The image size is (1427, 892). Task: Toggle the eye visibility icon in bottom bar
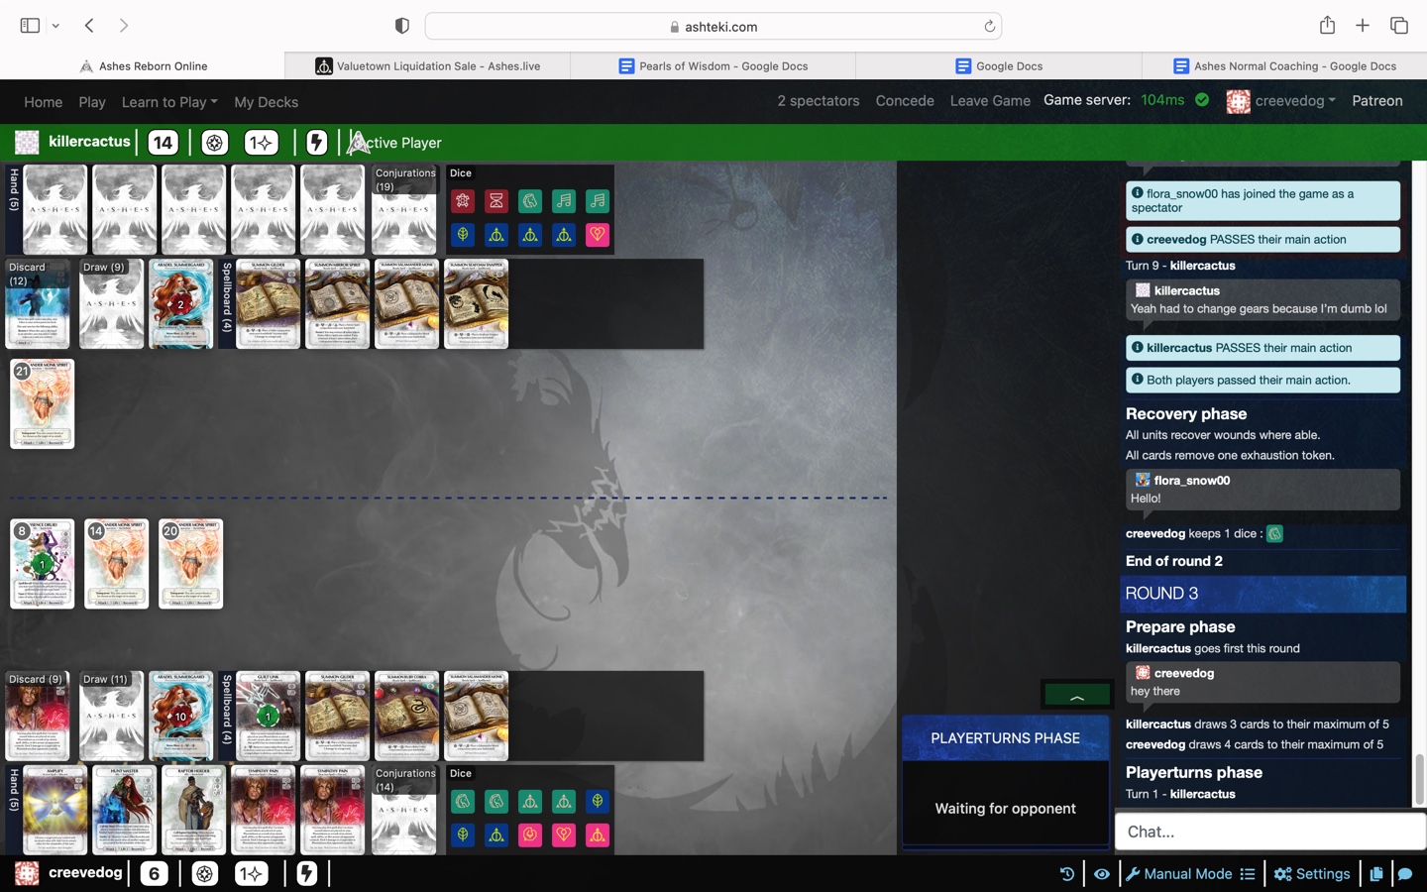coord(1102,874)
